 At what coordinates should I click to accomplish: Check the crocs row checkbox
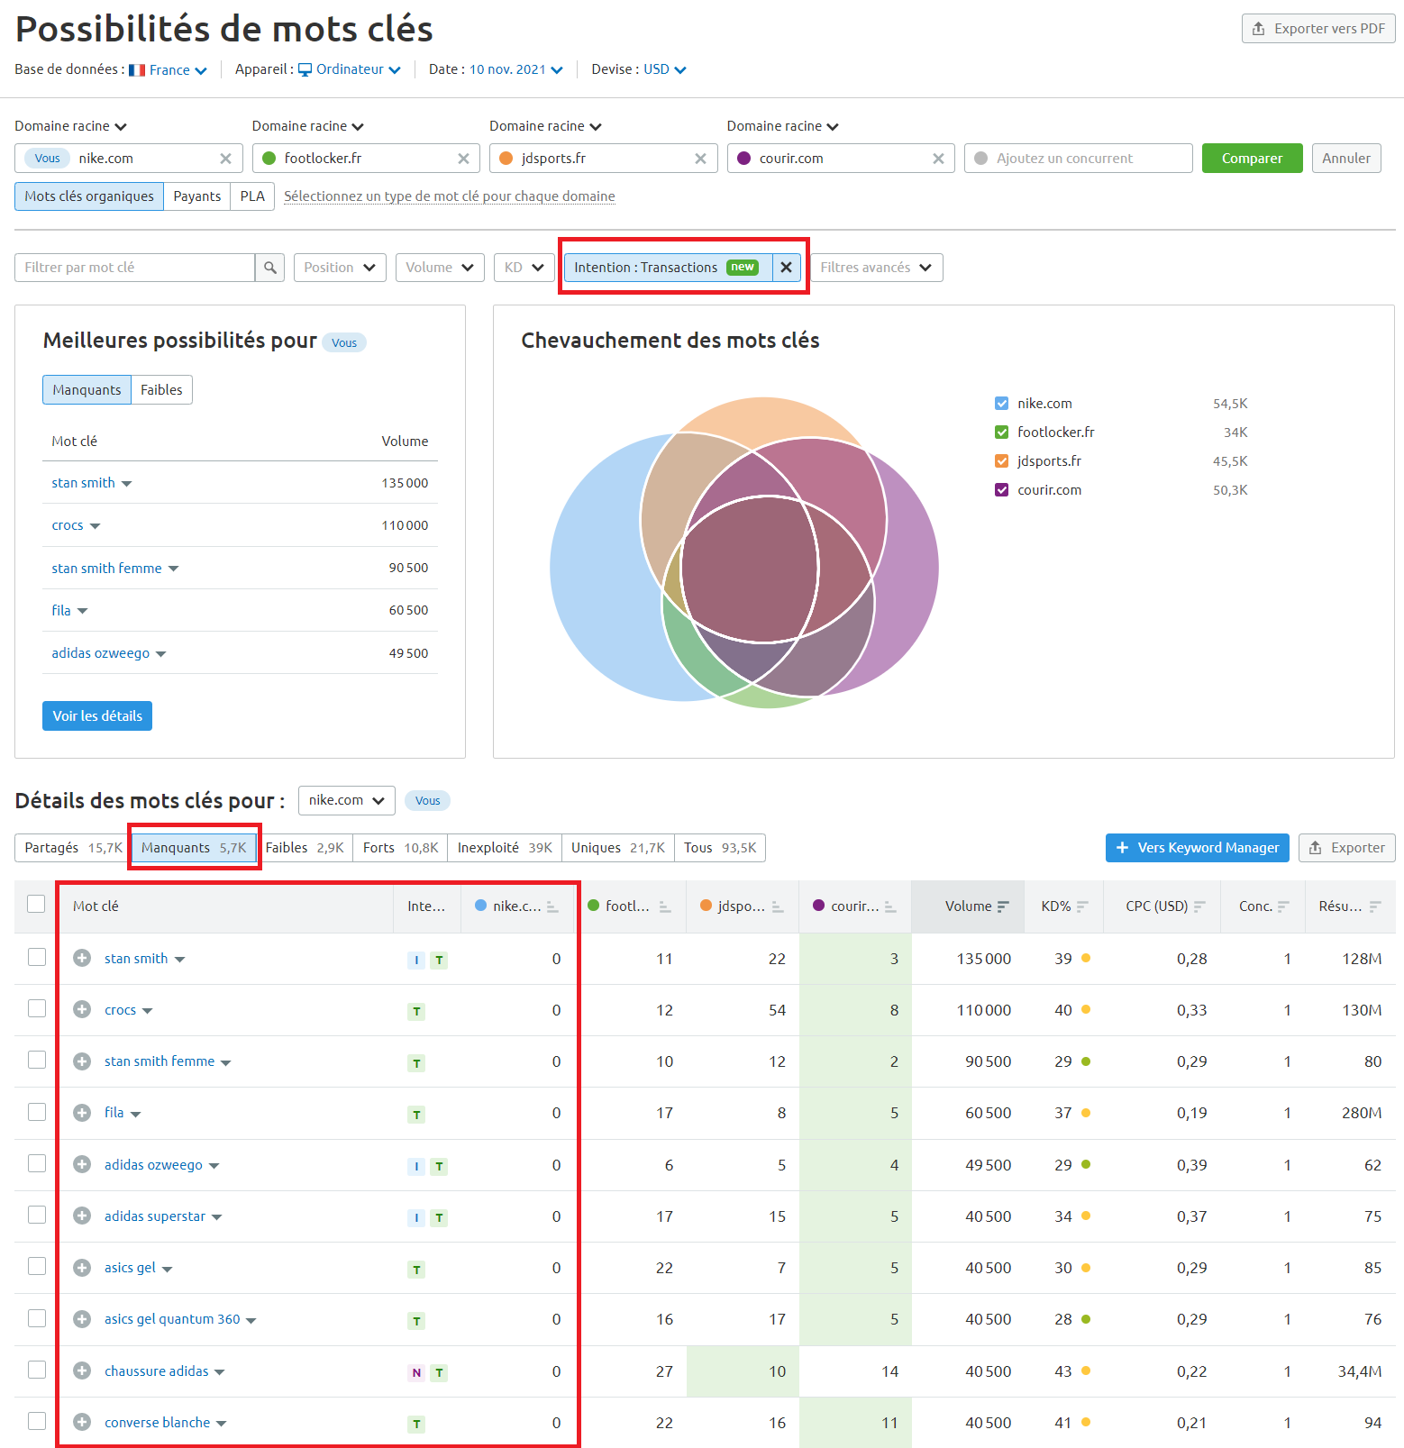click(36, 1008)
